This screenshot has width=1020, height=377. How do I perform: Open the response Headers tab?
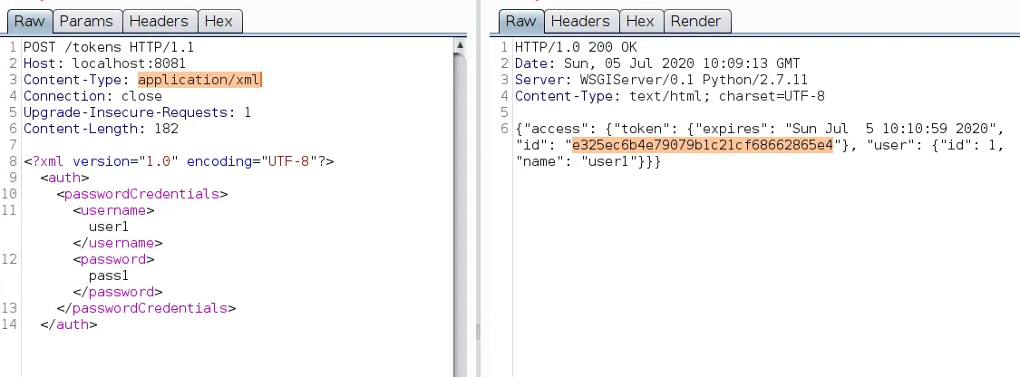point(581,21)
